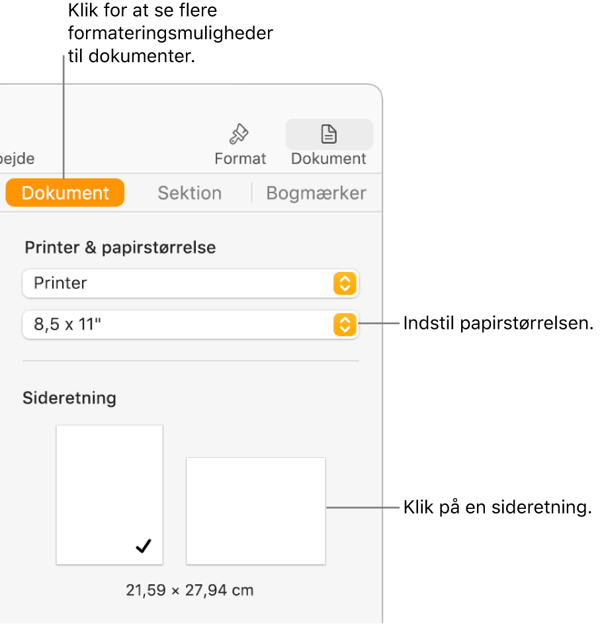Choose the landscape page orientation thumbnail

(x=256, y=511)
